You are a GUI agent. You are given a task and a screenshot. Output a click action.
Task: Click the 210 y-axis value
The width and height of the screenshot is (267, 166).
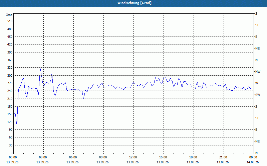tap(10, 99)
